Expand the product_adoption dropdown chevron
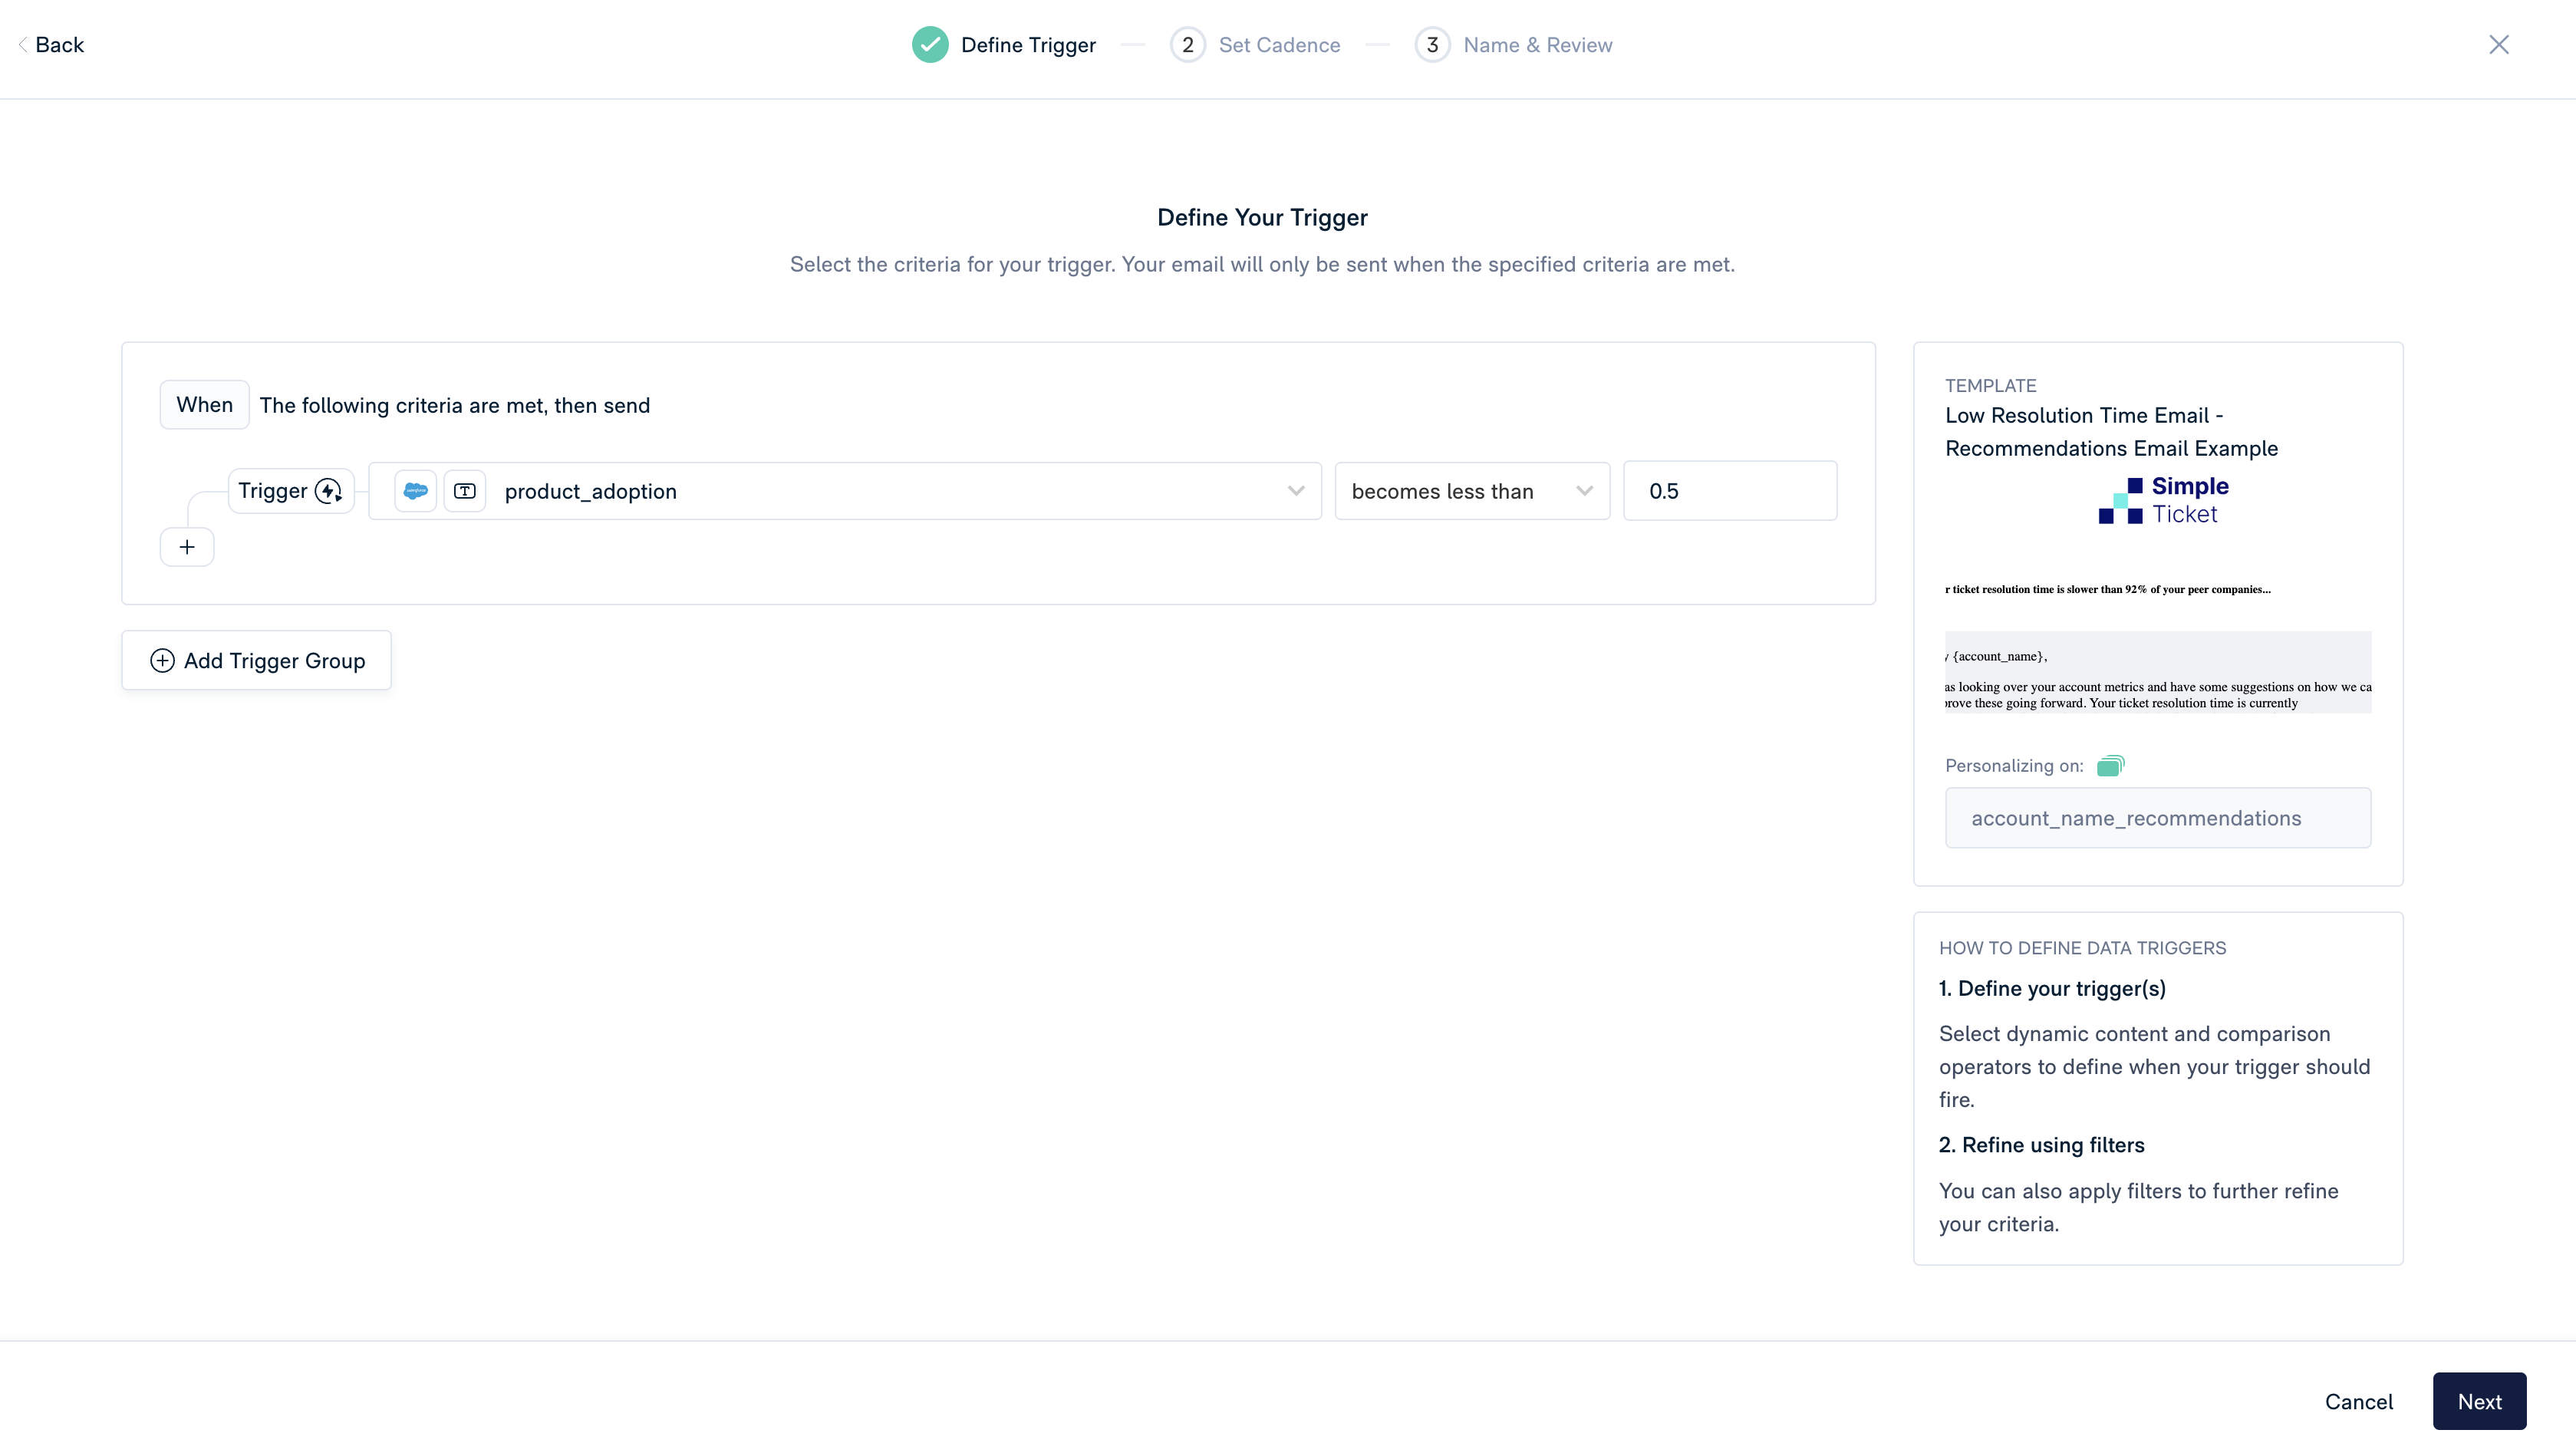This screenshot has height=1453, width=2576. 1296,491
